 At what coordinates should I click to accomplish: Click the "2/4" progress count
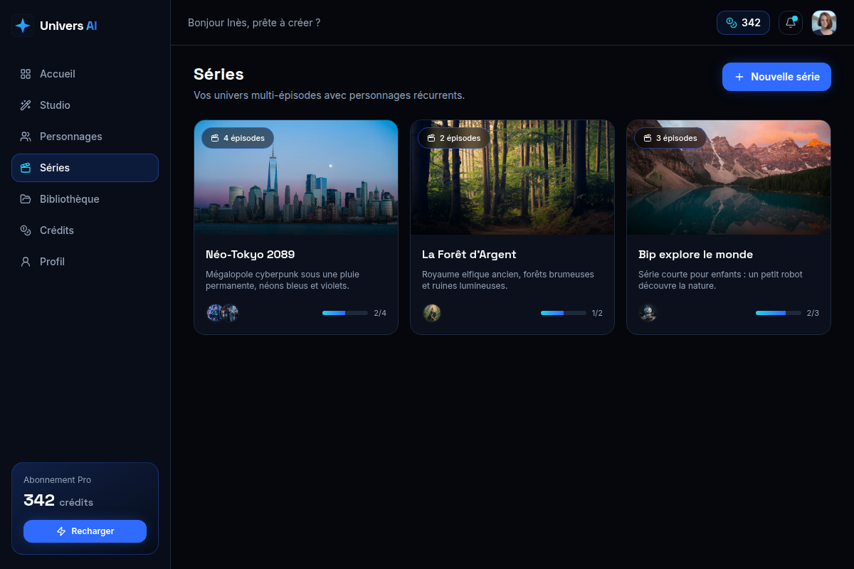380,313
